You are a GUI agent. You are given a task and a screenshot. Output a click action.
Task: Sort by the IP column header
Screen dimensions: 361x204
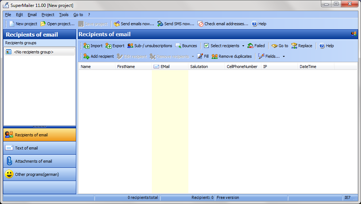coord(279,67)
